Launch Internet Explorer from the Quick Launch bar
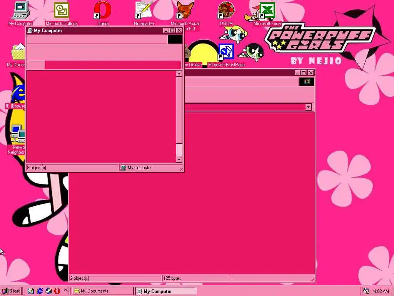This screenshot has height=296, width=394. click(40, 291)
